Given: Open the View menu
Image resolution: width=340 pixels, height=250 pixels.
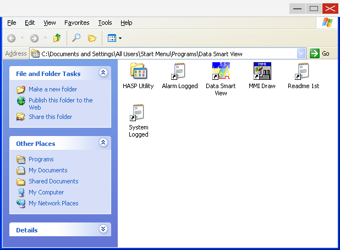Looking at the screenshot, I should tap(50, 23).
